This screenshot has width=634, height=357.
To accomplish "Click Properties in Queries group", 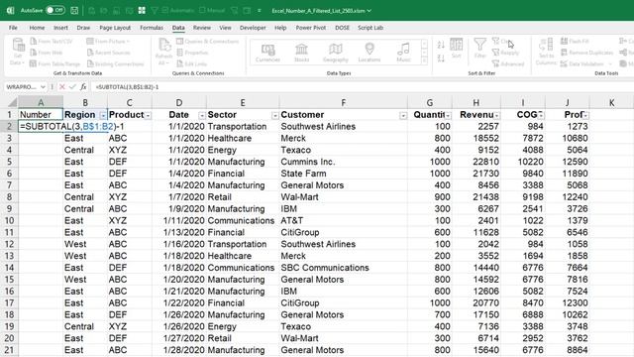I will click(192, 53).
